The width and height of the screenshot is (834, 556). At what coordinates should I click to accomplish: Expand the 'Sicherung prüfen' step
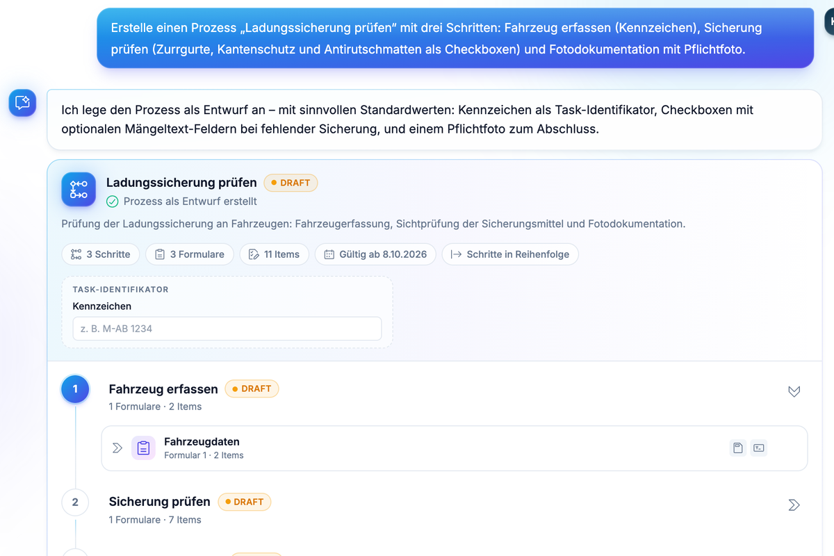point(794,505)
